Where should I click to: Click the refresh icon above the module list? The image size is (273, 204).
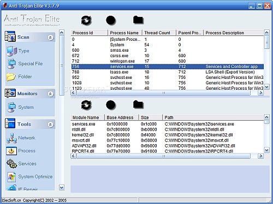point(86,105)
